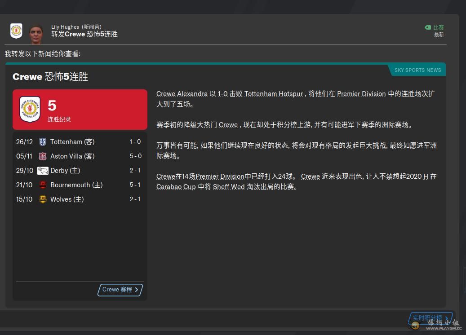Click the 26/12 match date
Screen dimensions: 466x335
[x=24, y=142]
